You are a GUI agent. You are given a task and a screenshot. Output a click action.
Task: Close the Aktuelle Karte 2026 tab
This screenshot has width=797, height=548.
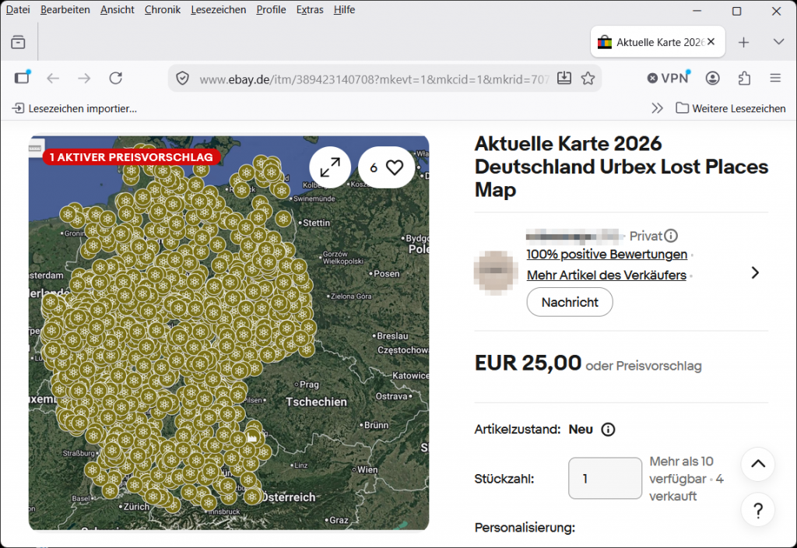coord(711,42)
